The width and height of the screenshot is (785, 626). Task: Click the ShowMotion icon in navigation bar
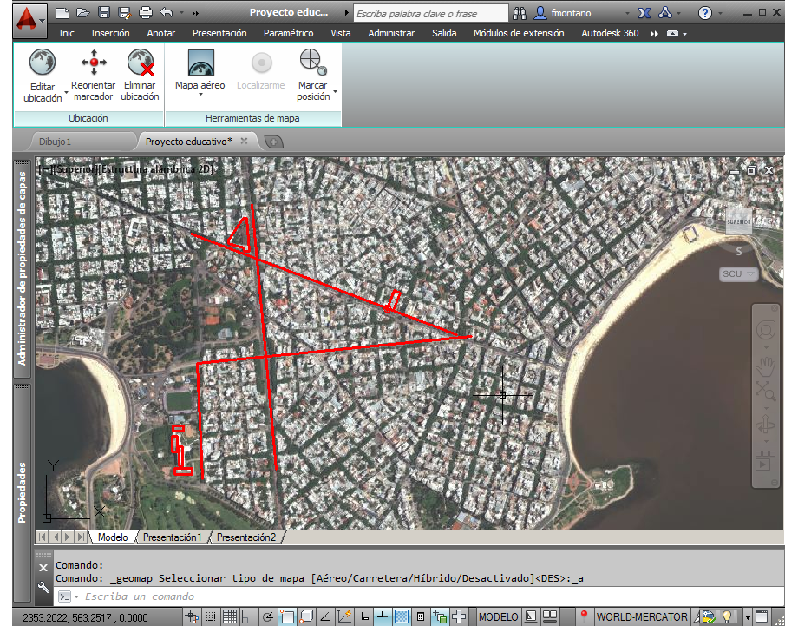point(765,460)
